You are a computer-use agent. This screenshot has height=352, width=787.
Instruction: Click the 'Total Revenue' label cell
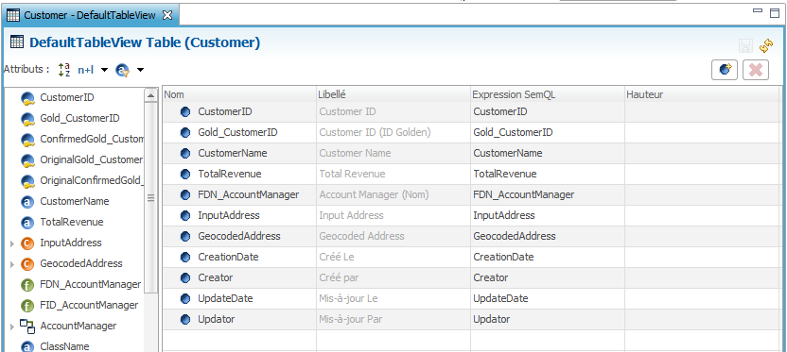(393, 175)
